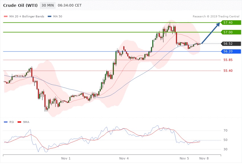This screenshot has width=242, height=164.
Task: Toggle the RSI indicator legend entry
Action: point(11,122)
